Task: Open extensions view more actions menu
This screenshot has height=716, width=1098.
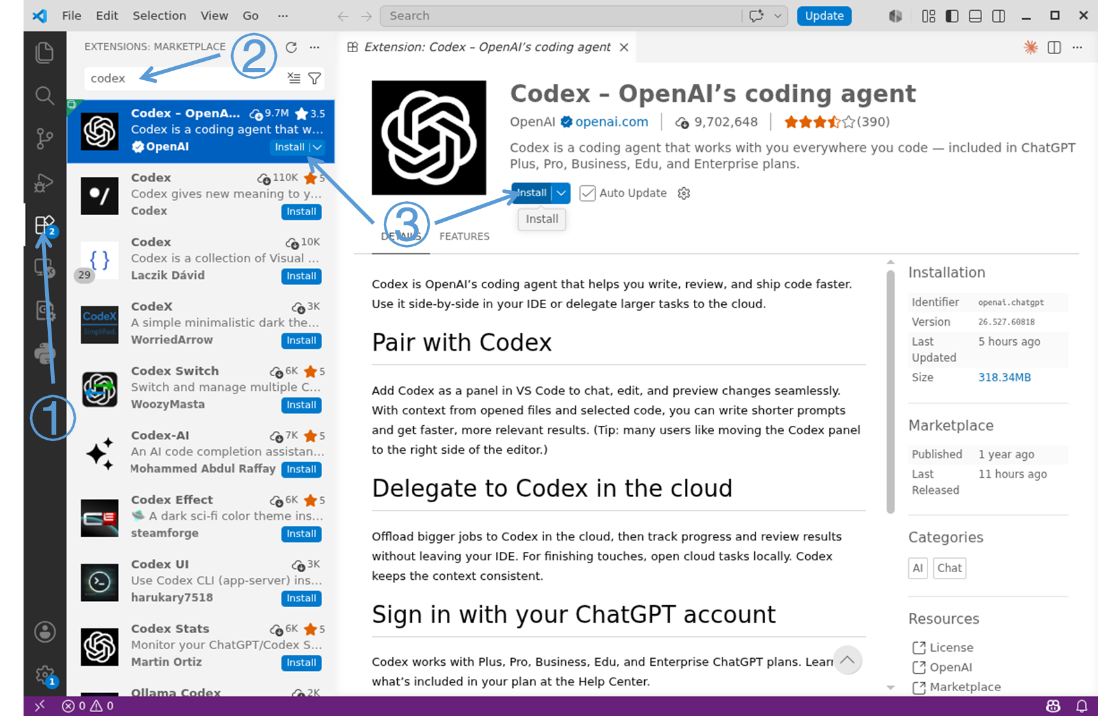Action: (314, 47)
